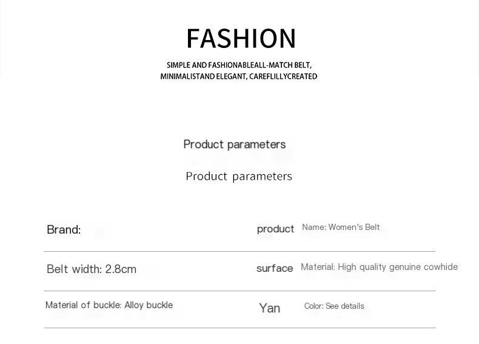479x344 pixels.
Task: Click the 'Yan' row label
Action: [x=270, y=308]
